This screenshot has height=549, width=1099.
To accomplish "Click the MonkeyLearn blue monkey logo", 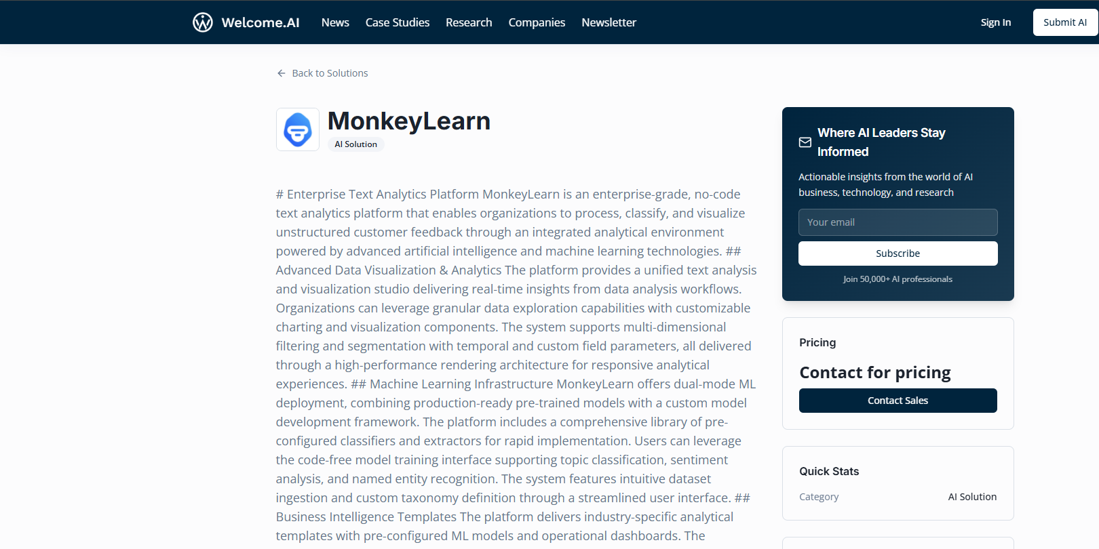I will [298, 129].
